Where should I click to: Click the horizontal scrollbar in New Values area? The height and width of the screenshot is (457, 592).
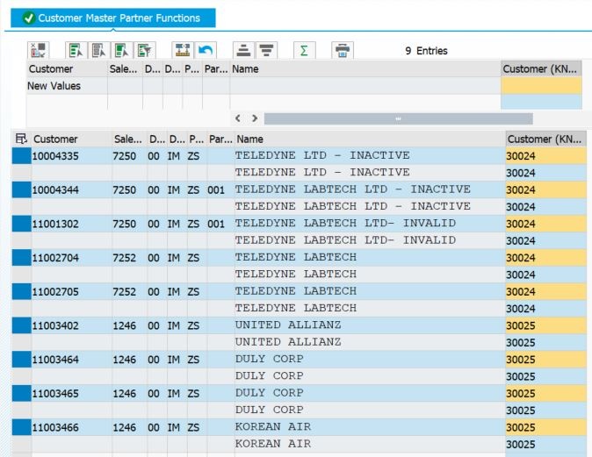(398, 118)
